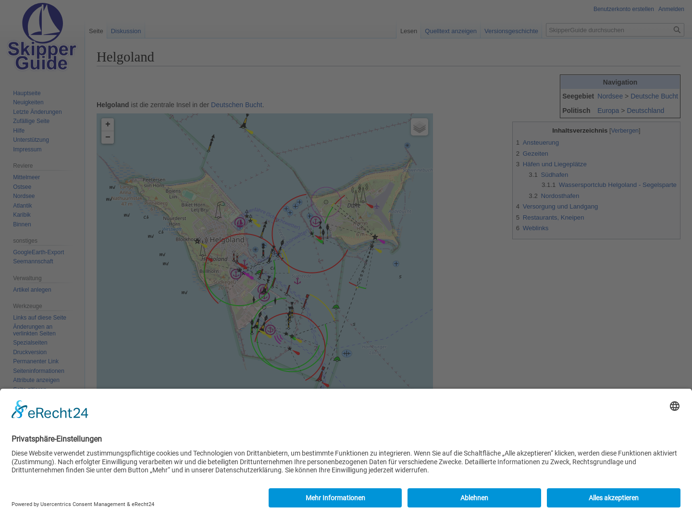Click the Permanenter Link entry
The height and width of the screenshot is (519, 692).
36,361
